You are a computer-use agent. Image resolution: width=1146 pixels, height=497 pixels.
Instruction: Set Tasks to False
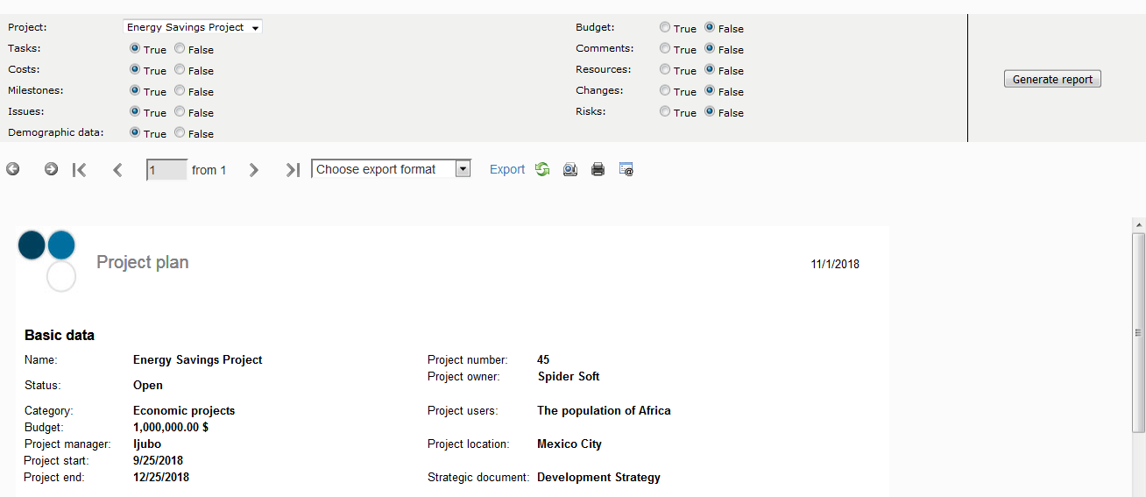click(180, 49)
